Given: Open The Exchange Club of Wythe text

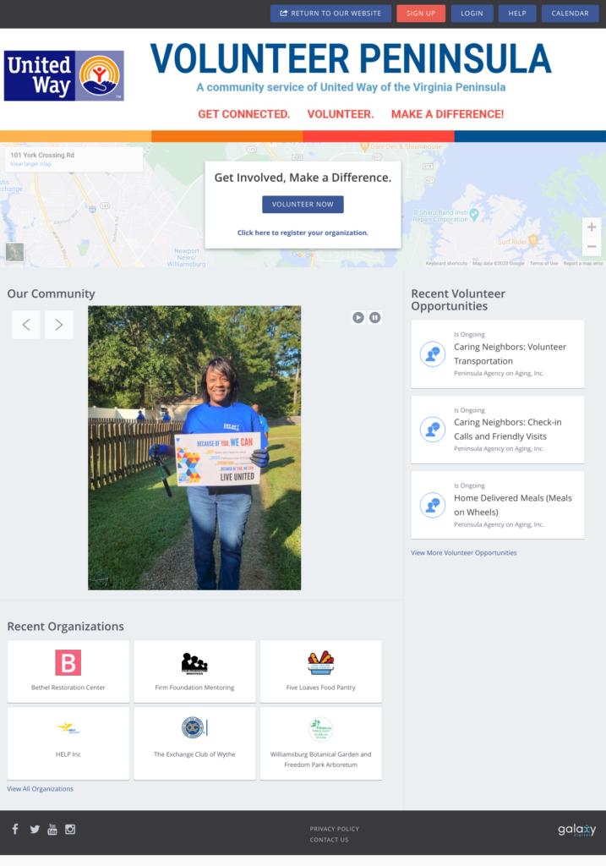Looking at the screenshot, I should pyautogui.click(x=194, y=754).
